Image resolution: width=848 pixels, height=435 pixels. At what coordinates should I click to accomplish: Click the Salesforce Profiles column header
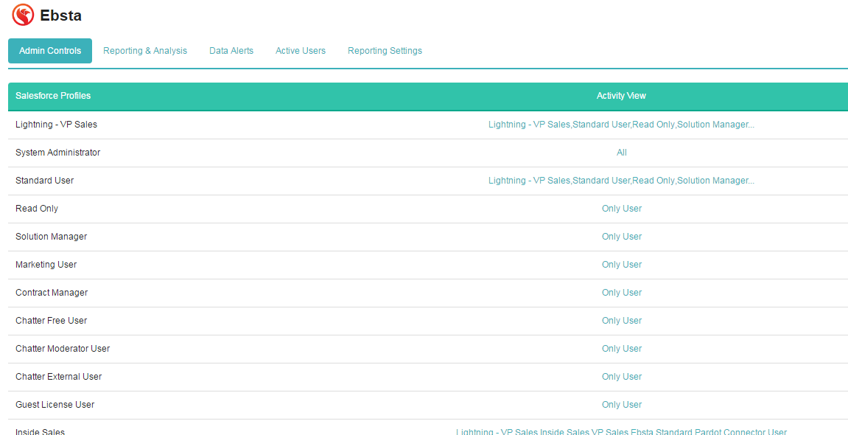[x=53, y=96]
